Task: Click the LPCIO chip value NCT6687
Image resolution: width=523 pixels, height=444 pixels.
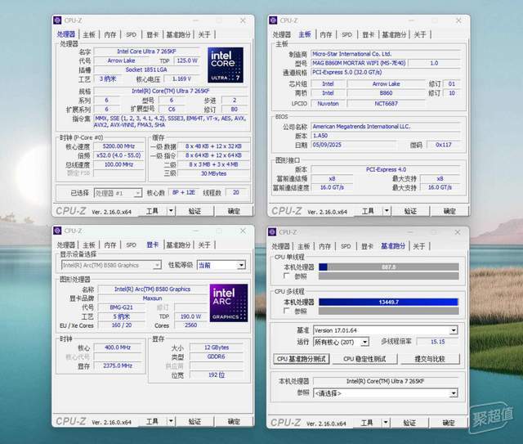Action: pyautogui.click(x=386, y=104)
